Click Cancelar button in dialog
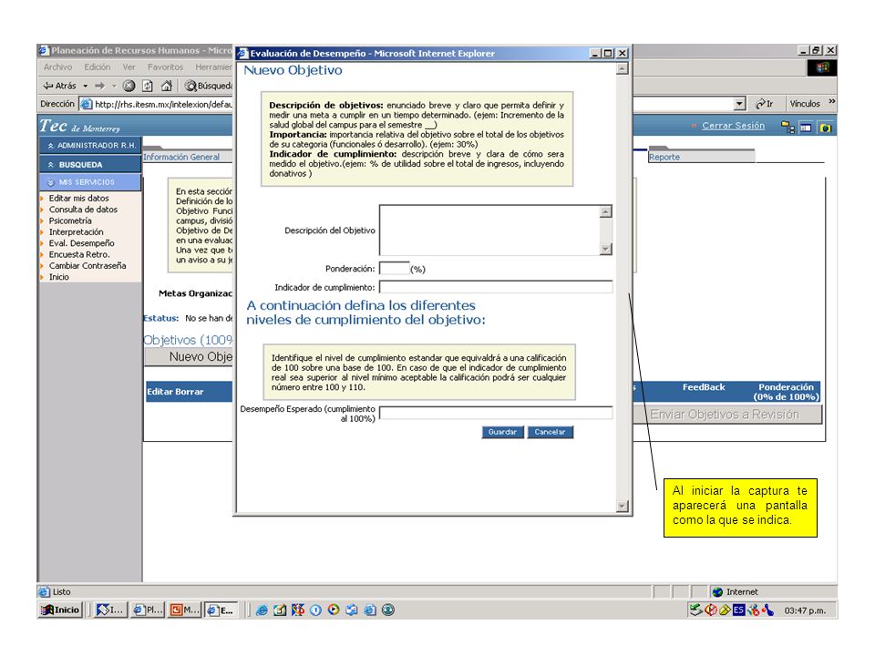The image size is (875, 656). (x=550, y=432)
